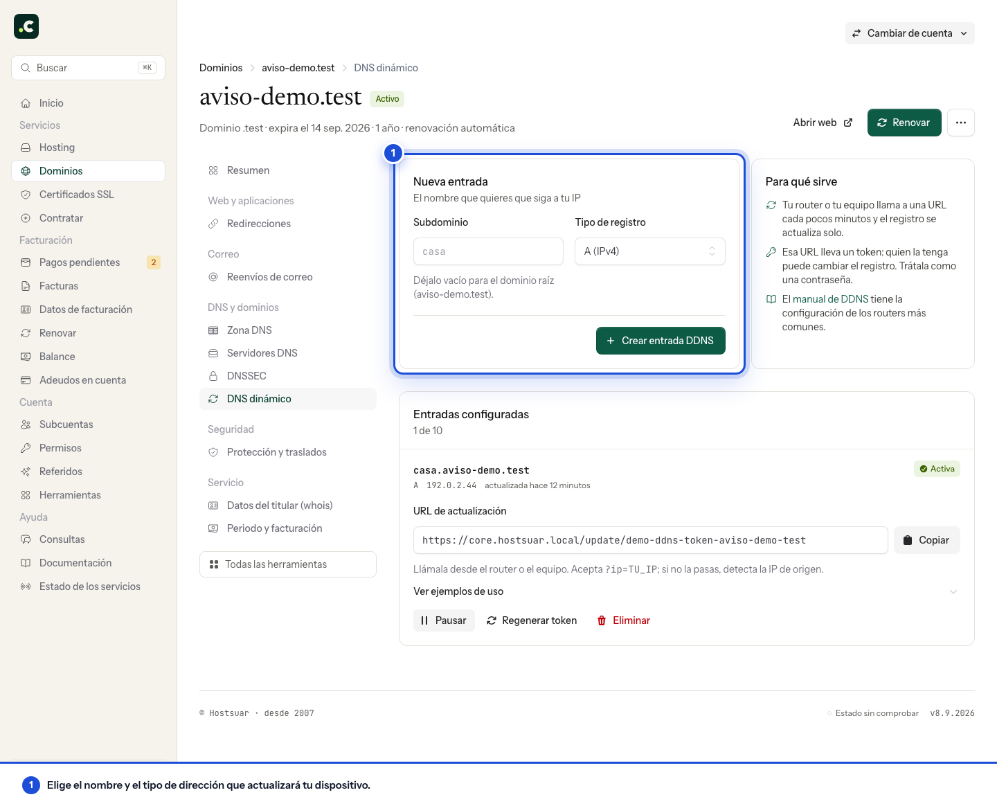
Task: Open Redirecciones section
Action: click(288, 224)
